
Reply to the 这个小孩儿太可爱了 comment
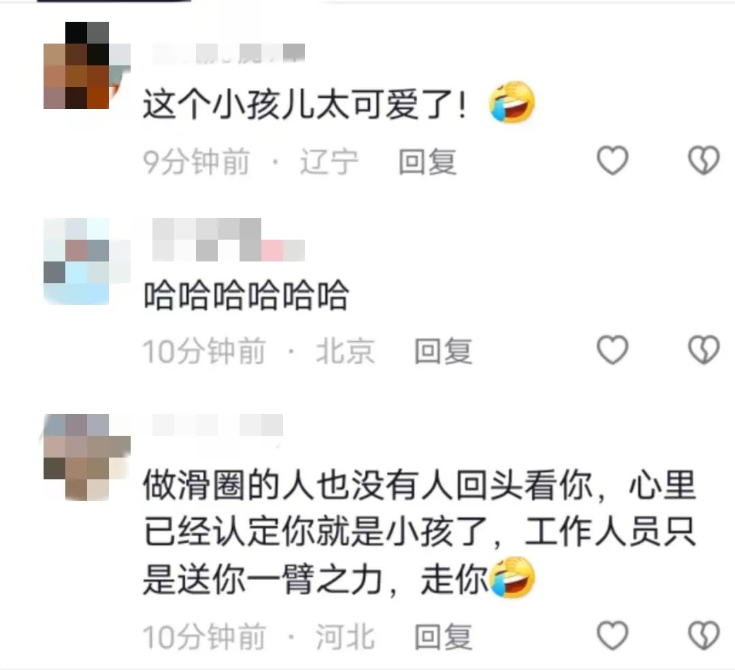(x=427, y=162)
